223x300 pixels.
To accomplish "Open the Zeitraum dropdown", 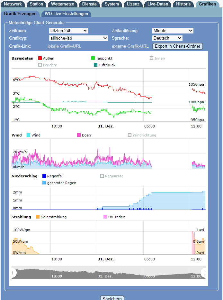I will coord(68,31).
